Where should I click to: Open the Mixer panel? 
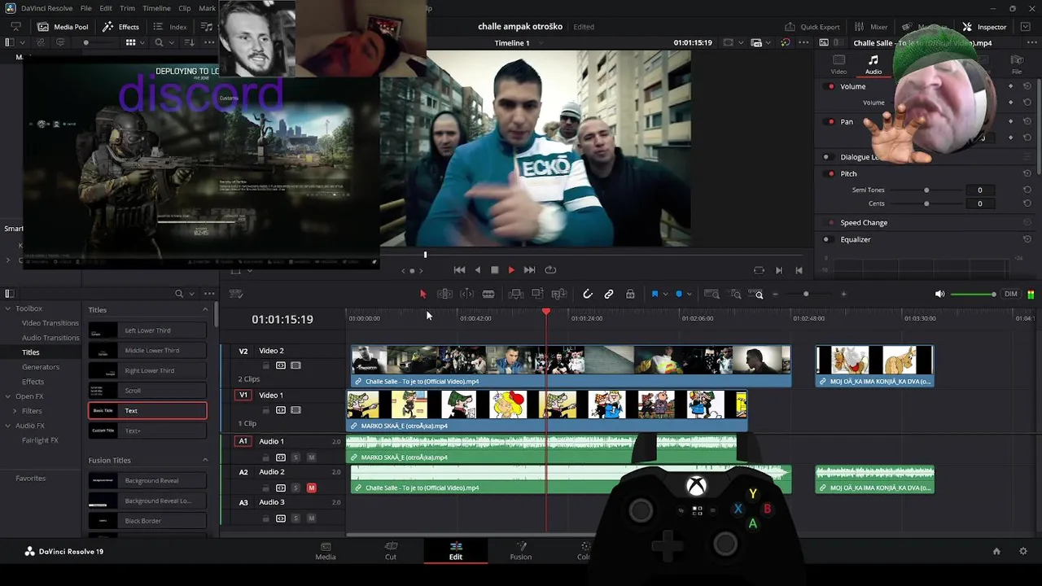(x=871, y=27)
